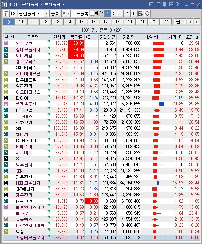
Task: Select the 가온전선 stock name
Action: coord(24,177)
